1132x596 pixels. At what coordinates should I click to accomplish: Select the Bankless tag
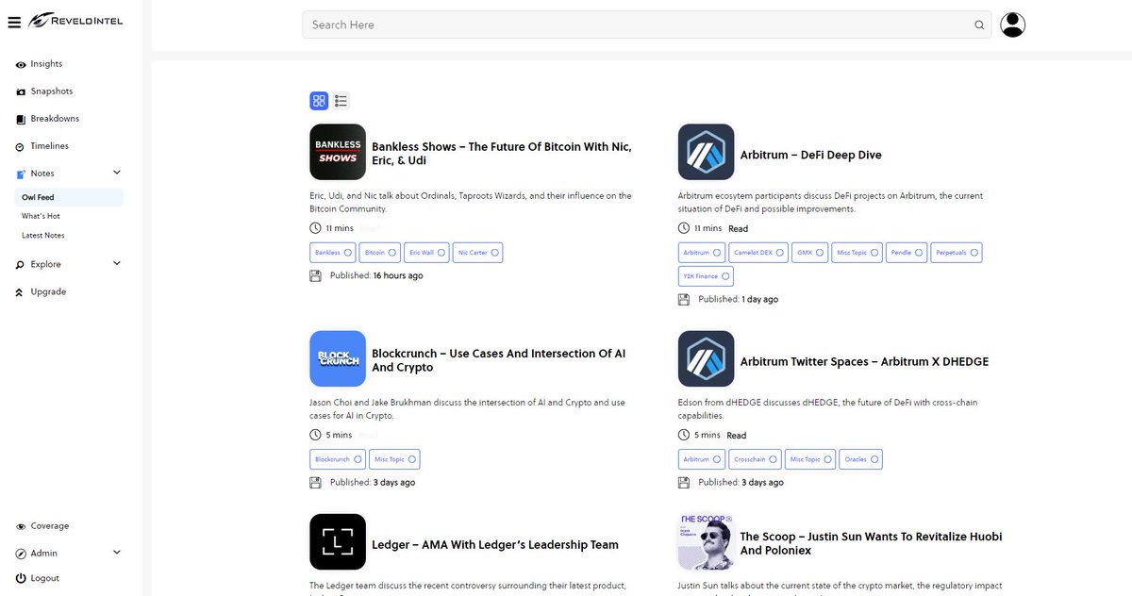pos(333,253)
